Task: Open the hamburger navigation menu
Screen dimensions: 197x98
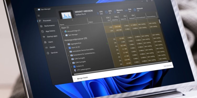Action: click(x=39, y=16)
